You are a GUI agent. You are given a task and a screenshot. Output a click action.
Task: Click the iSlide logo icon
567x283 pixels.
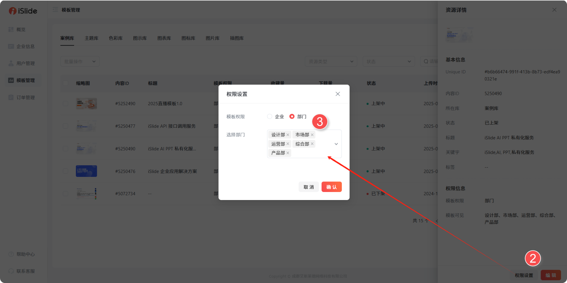(x=13, y=11)
